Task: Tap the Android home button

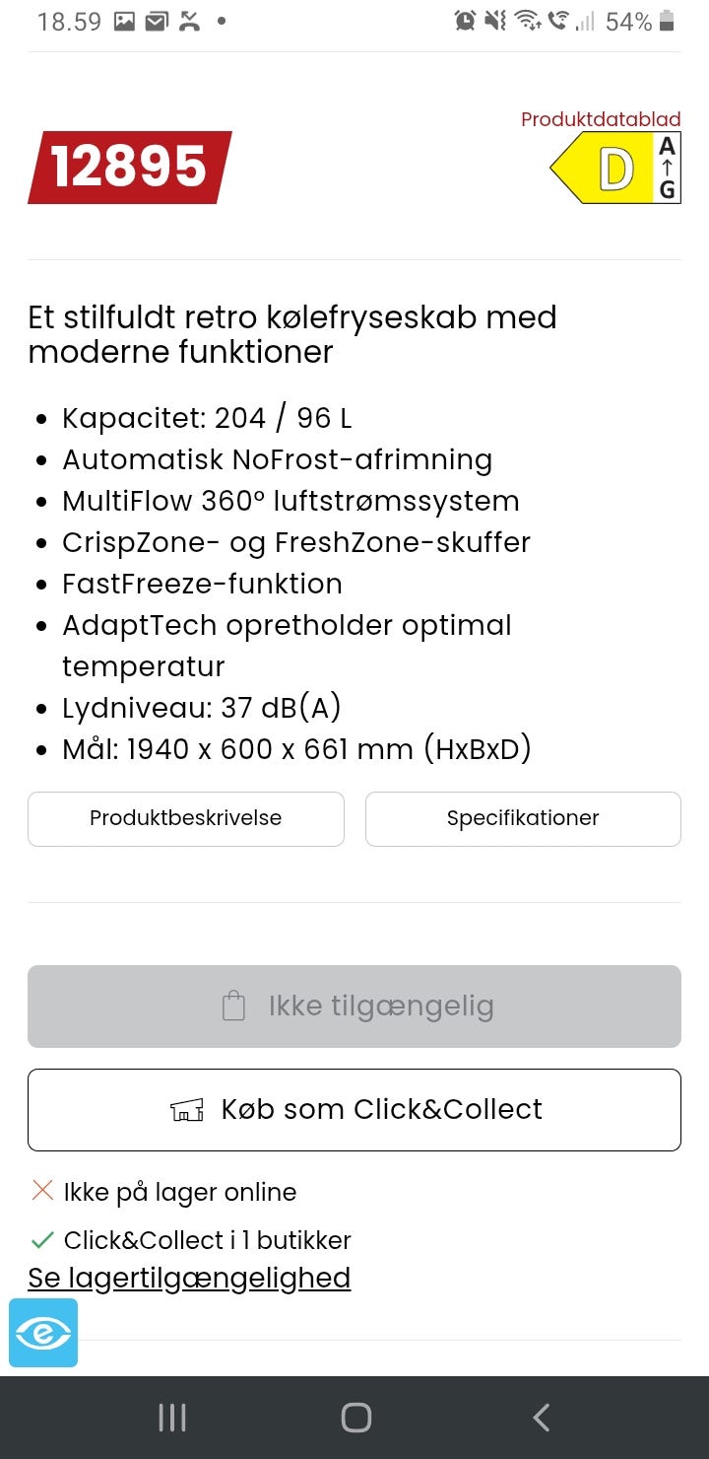Action: point(355,1418)
